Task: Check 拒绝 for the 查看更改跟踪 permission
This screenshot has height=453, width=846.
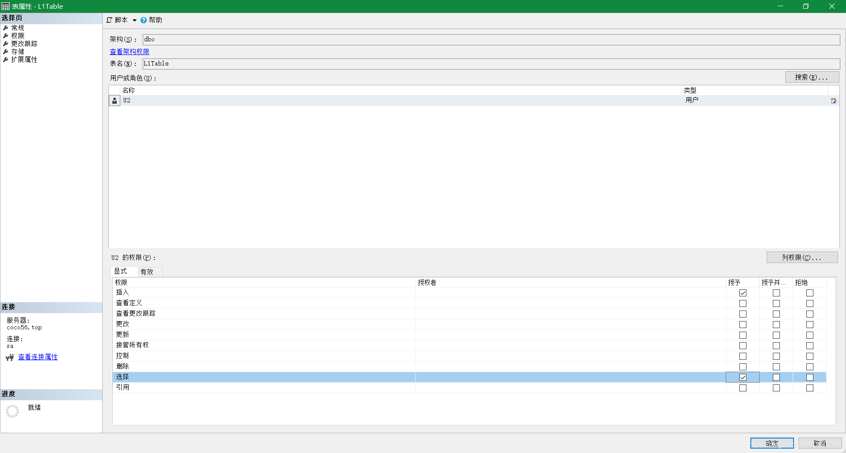Action: [x=810, y=314]
